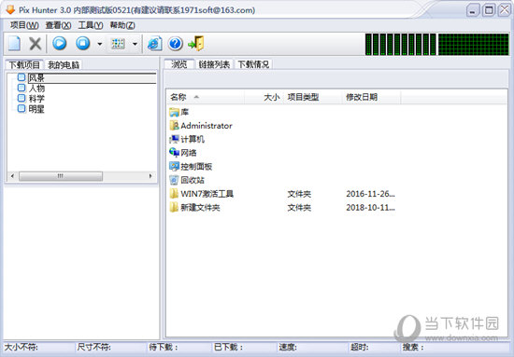This screenshot has width=514, height=357.
Task: Click 文件夹 type cell of WIN7激活工具
Action: pyautogui.click(x=299, y=194)
